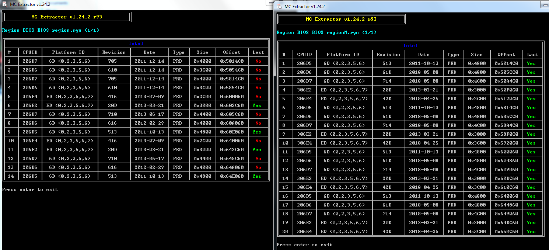Screen dimensions: 549x250
Task: Click the yellow MC Extractor banner in right window
Action: (341, 19)
